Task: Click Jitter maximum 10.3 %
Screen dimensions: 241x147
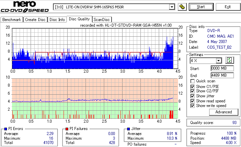Action: click(x=172, y=138)
